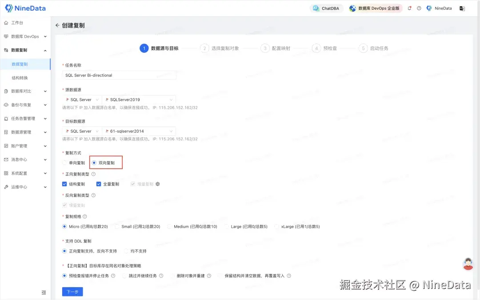Open the help question-mark icon in the header
Image resolution: width=480 pixels, height=300 pixels.
coord(418,8)
